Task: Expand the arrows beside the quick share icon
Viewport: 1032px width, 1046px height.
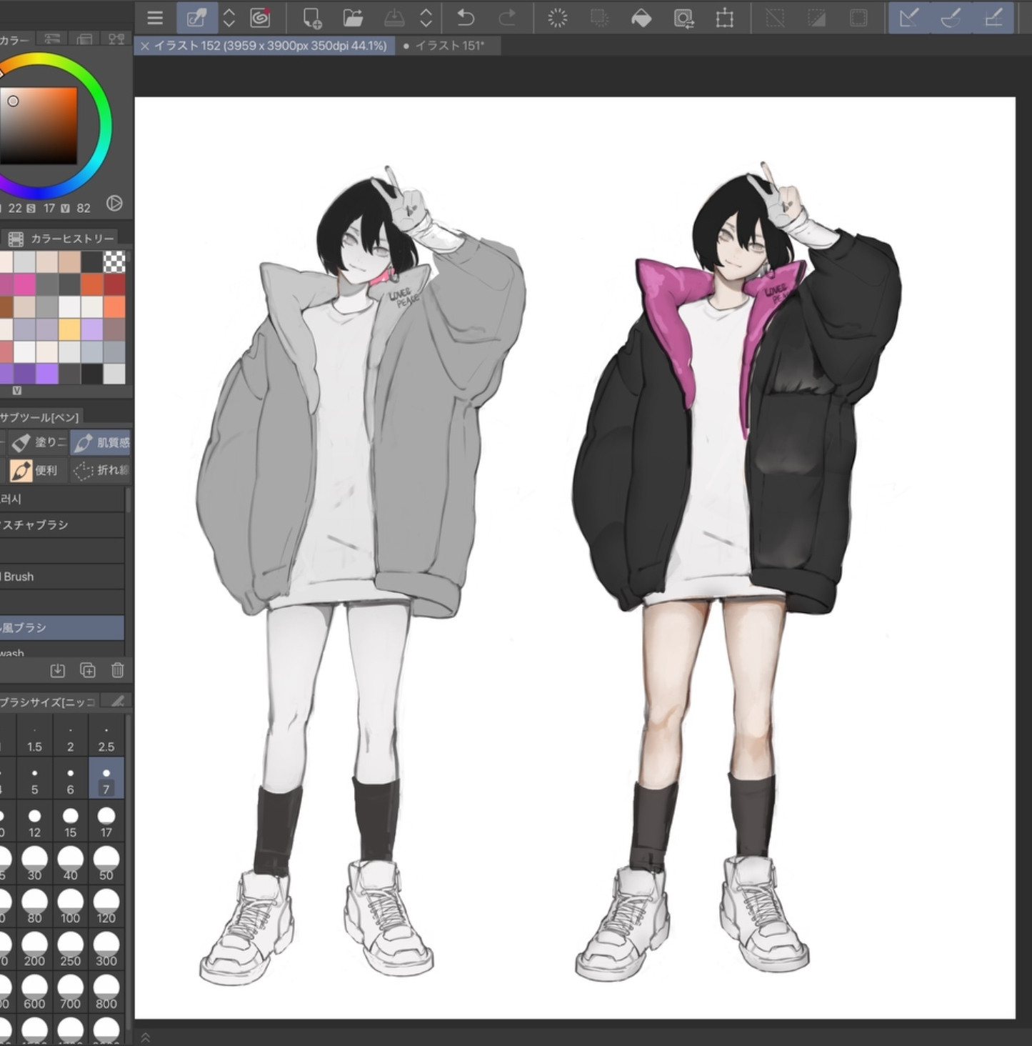Action: click(x=229, y=18)
